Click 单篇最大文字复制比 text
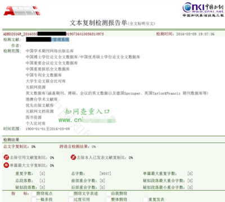 point(29,166)
